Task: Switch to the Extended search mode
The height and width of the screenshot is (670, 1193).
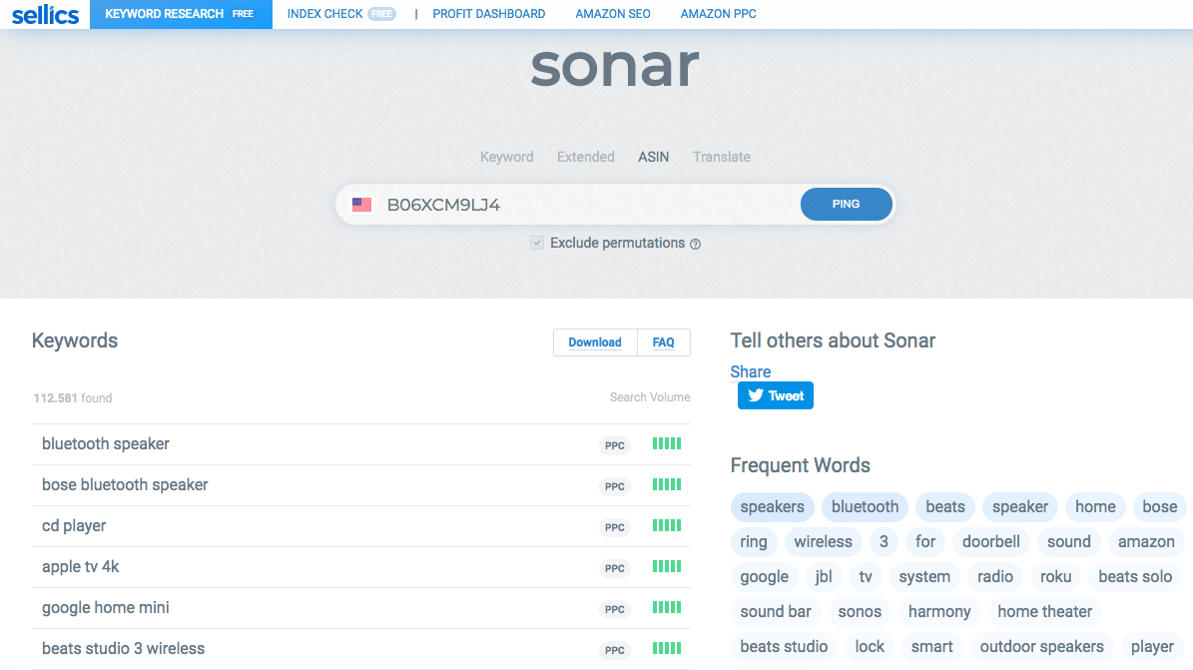Action: [586, 157]
